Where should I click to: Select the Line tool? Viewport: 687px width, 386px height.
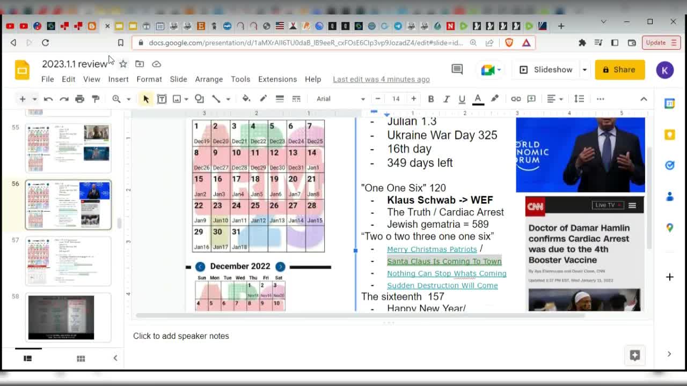(x=216, y=99)
